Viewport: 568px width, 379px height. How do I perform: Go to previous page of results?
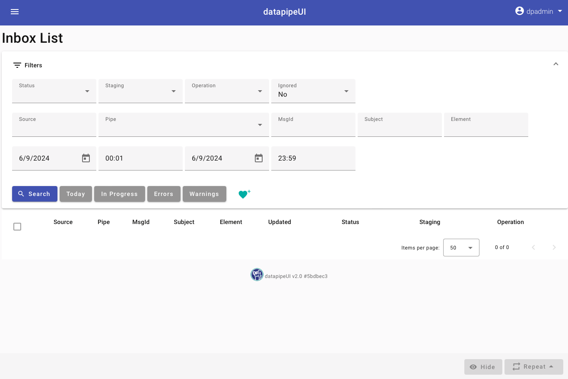point(533,247)
